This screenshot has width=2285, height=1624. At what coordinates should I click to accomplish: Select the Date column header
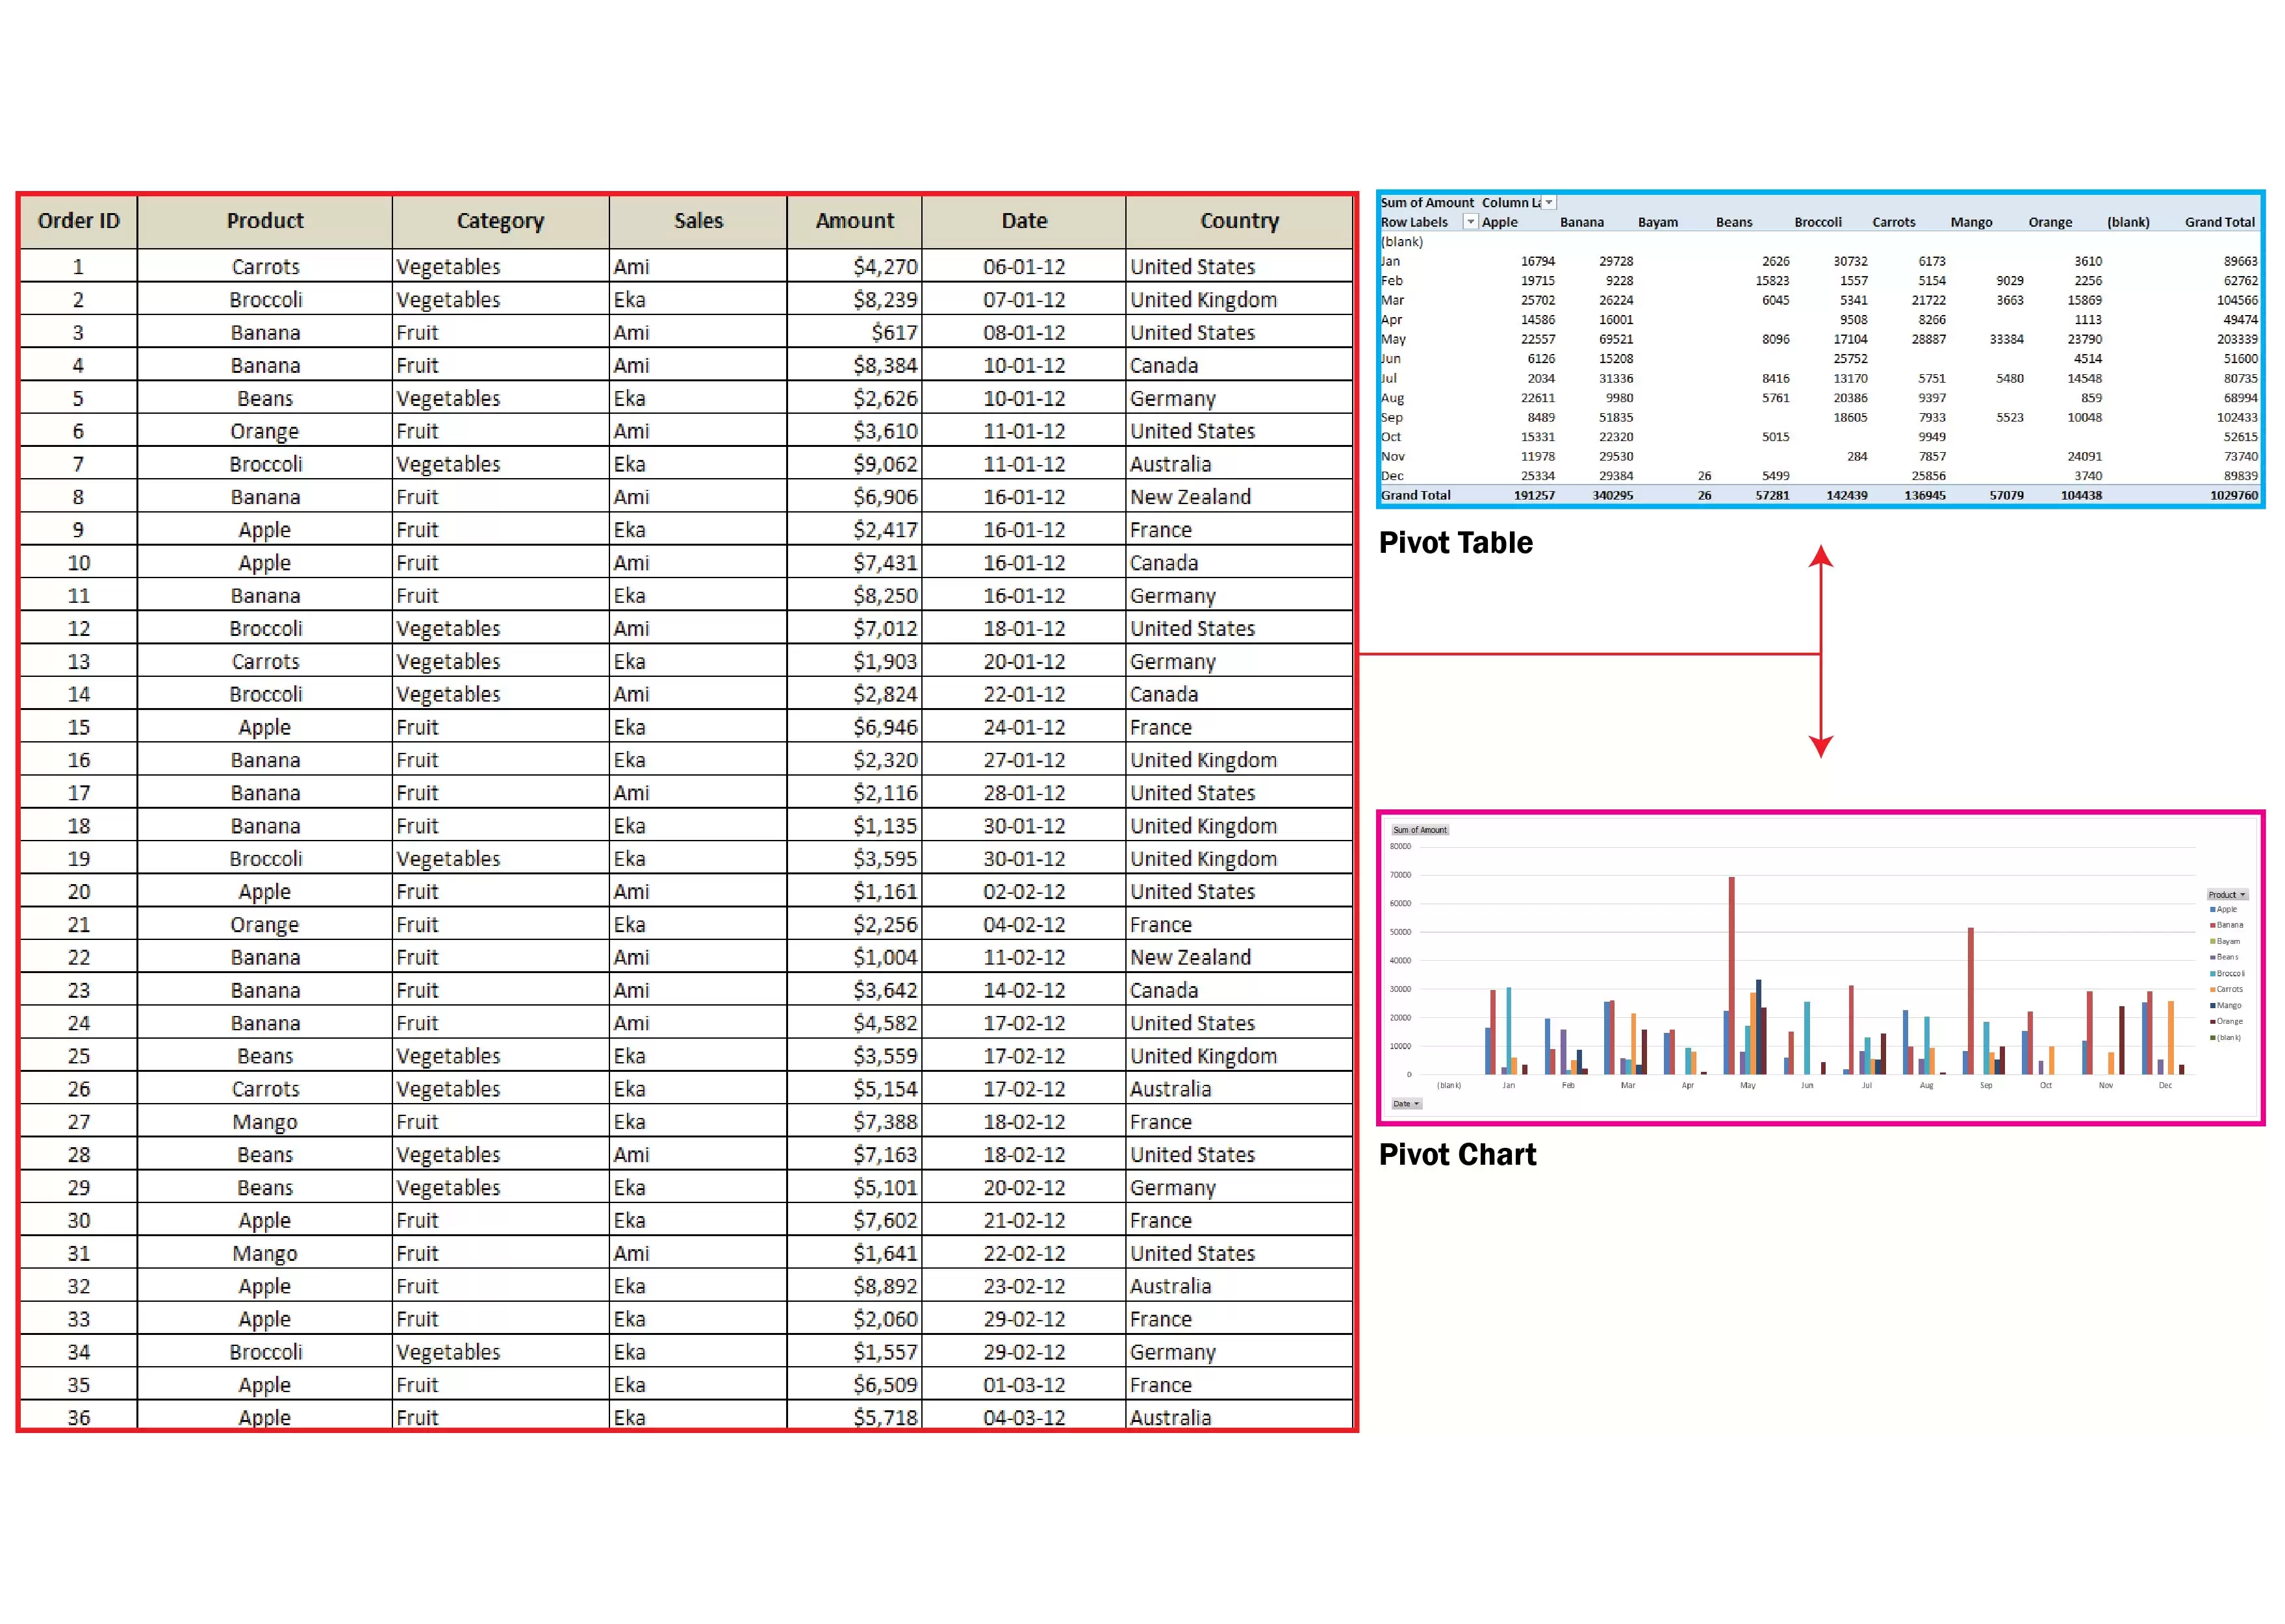tap(1024, 221)
